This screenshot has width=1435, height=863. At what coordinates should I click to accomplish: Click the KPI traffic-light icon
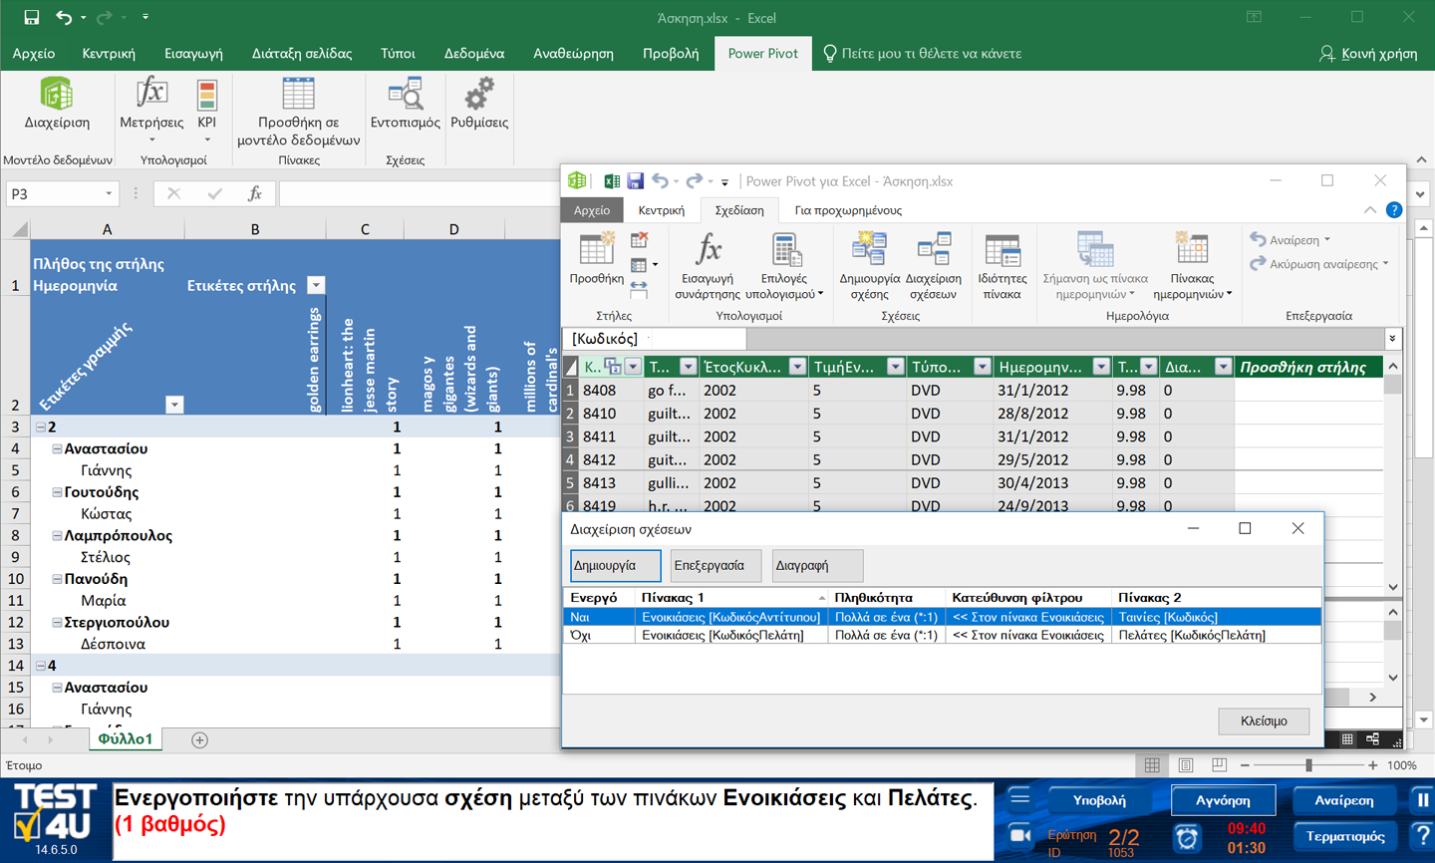pyautogui.click(x=206, y=94)
